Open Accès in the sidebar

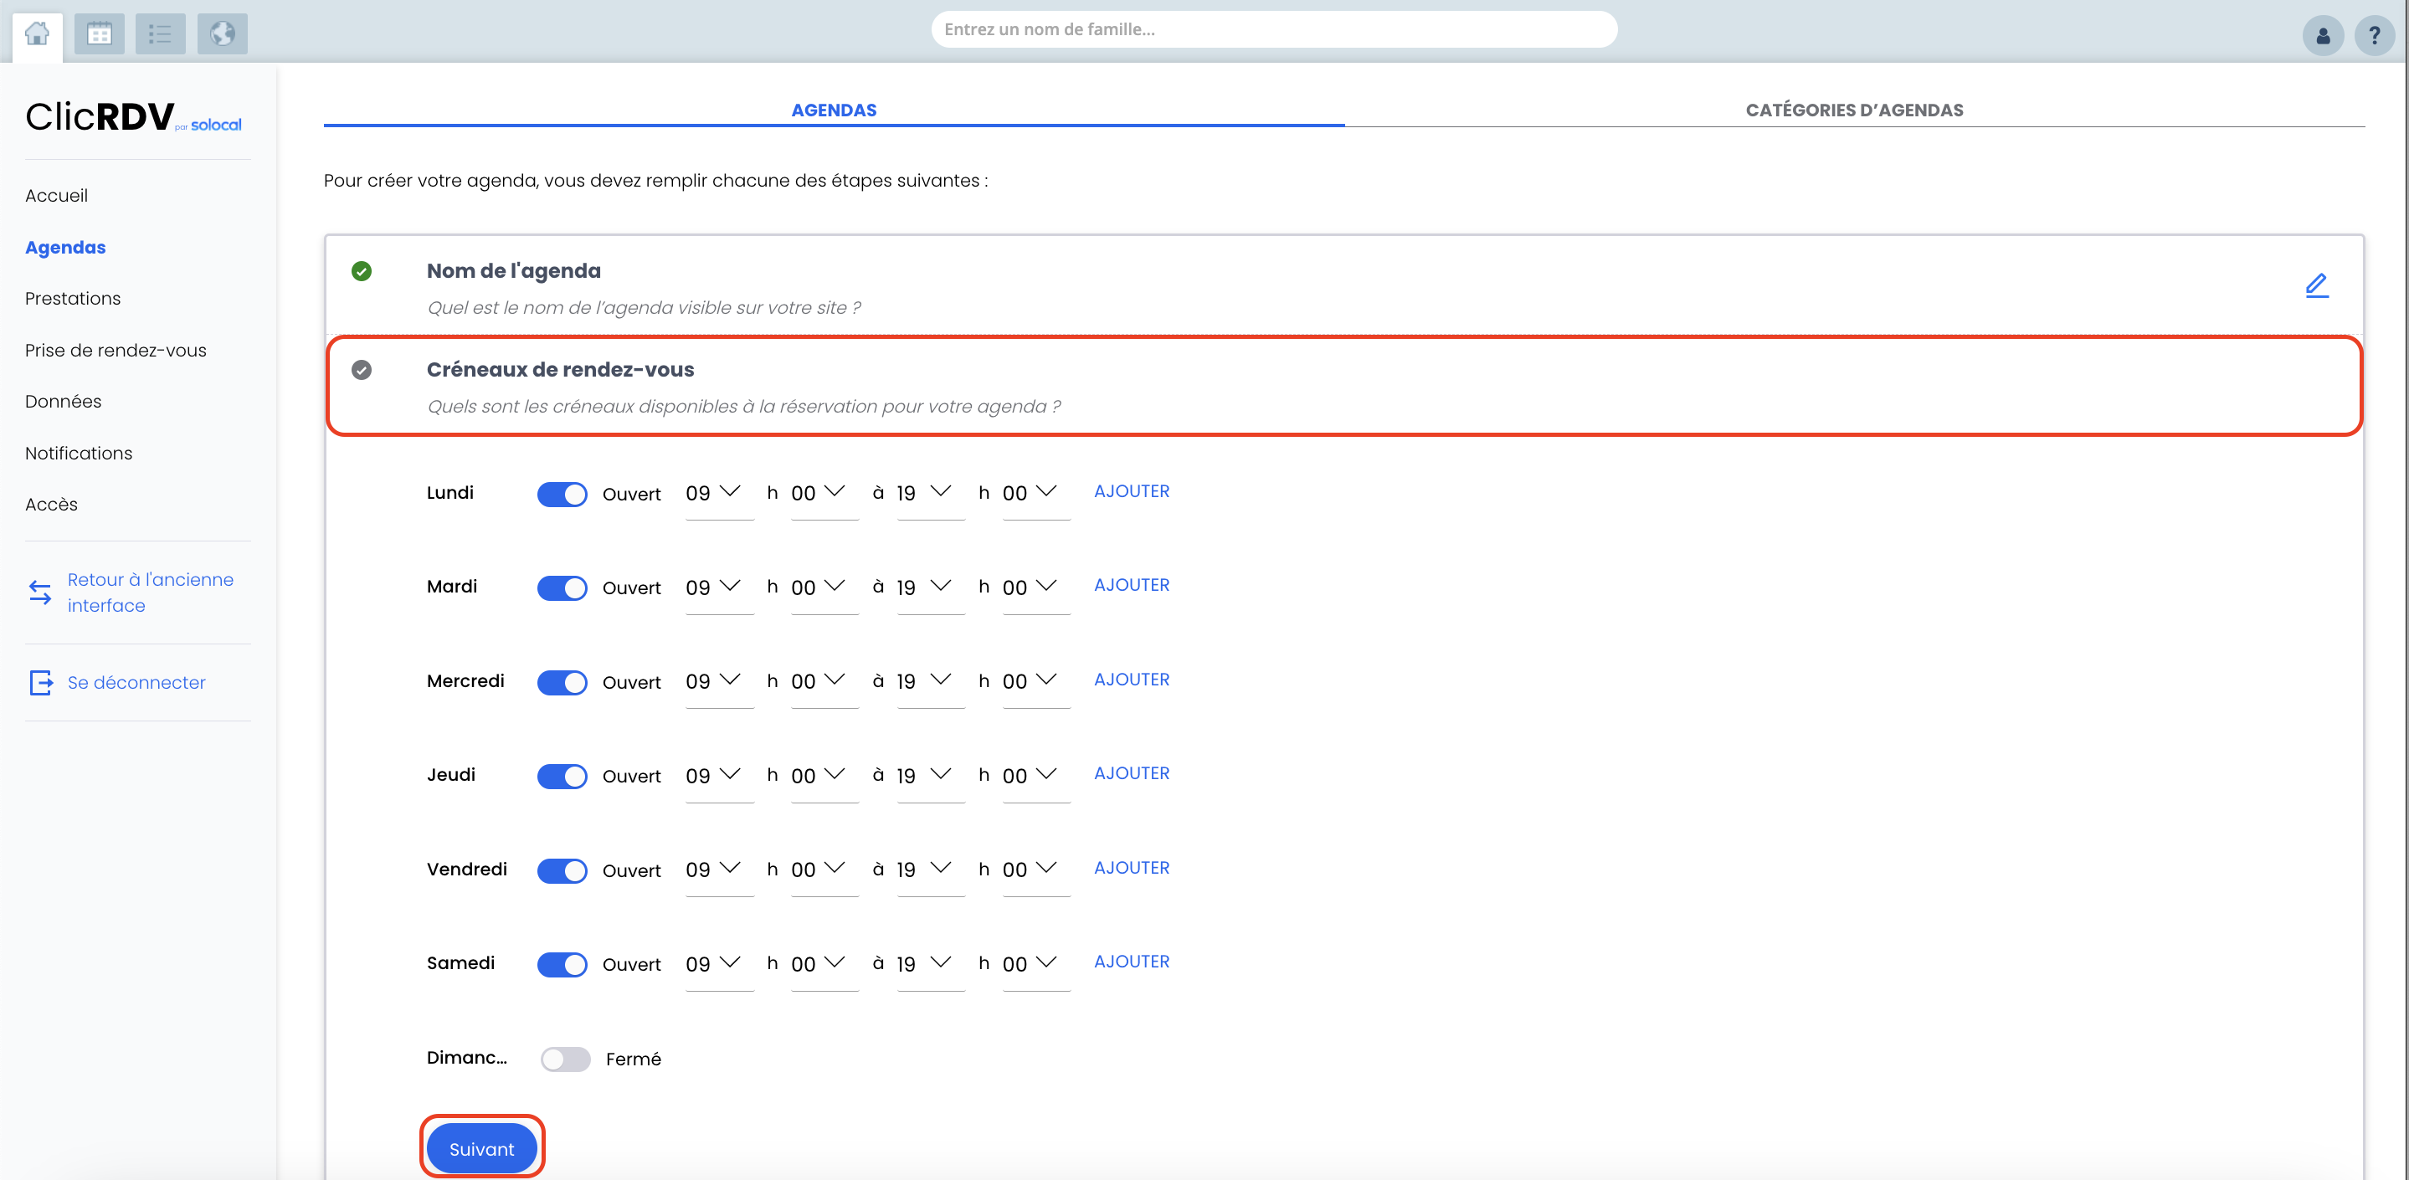point(51,505)
